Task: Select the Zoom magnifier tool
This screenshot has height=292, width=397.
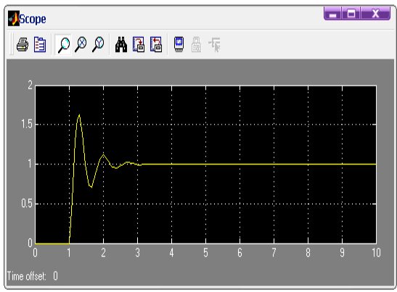Action: pyautogui.click(x=63, y=45)
